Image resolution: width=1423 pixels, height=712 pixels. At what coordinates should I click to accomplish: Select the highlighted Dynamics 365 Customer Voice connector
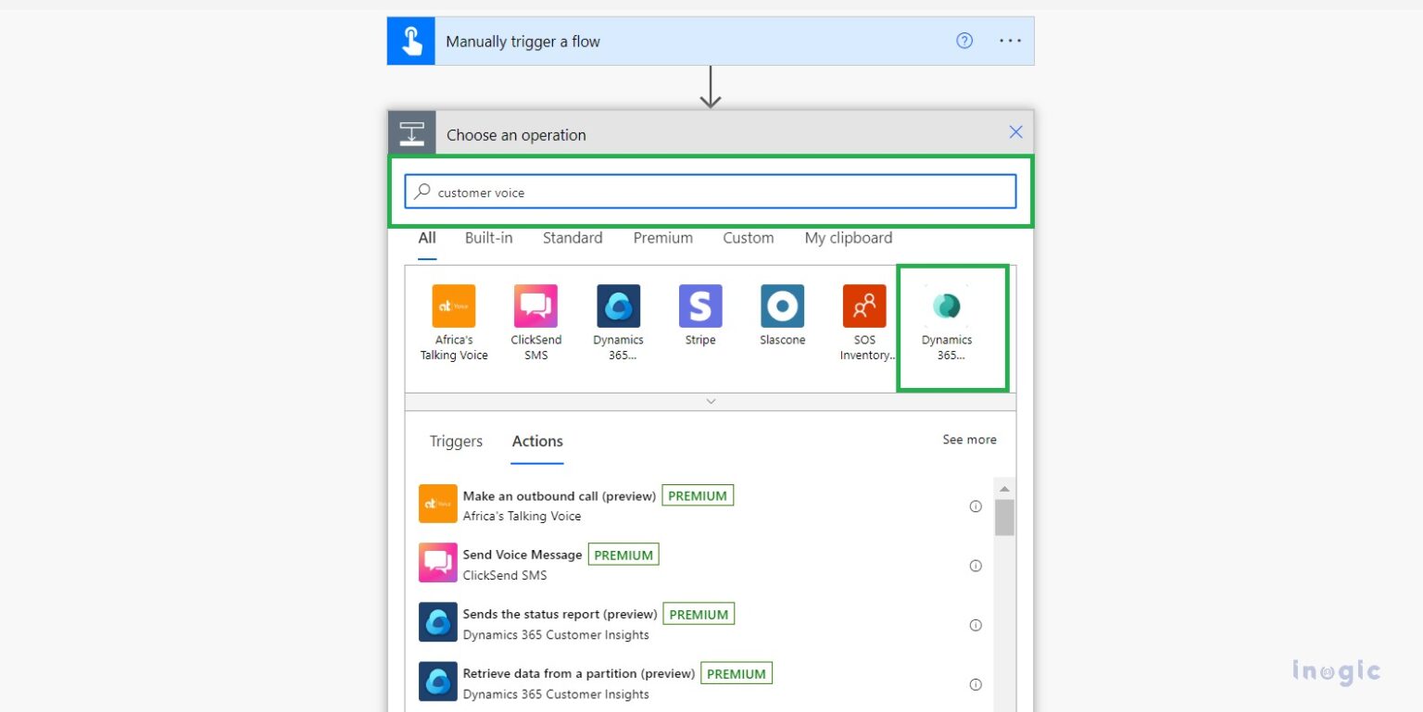[947, 307]
